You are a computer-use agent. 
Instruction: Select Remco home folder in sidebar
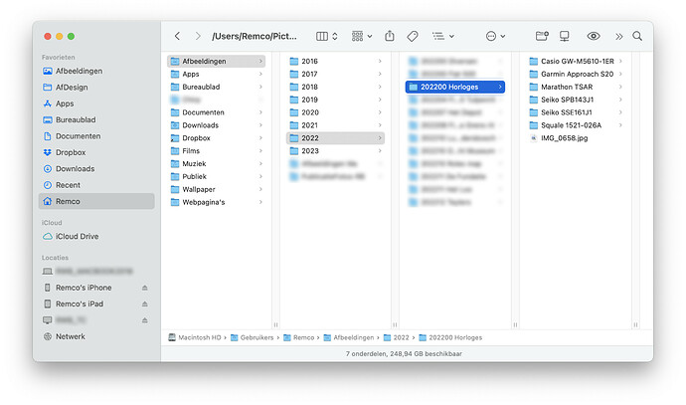click(x=96, y=201)
